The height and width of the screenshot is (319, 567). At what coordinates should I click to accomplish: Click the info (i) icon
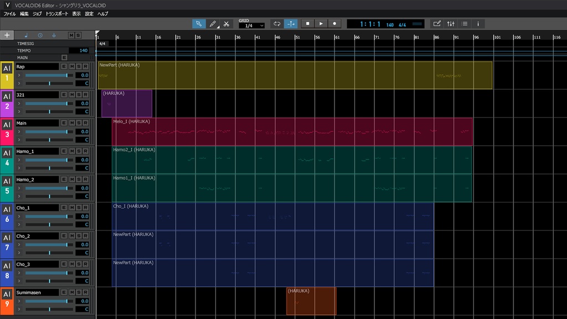[478, 24]
